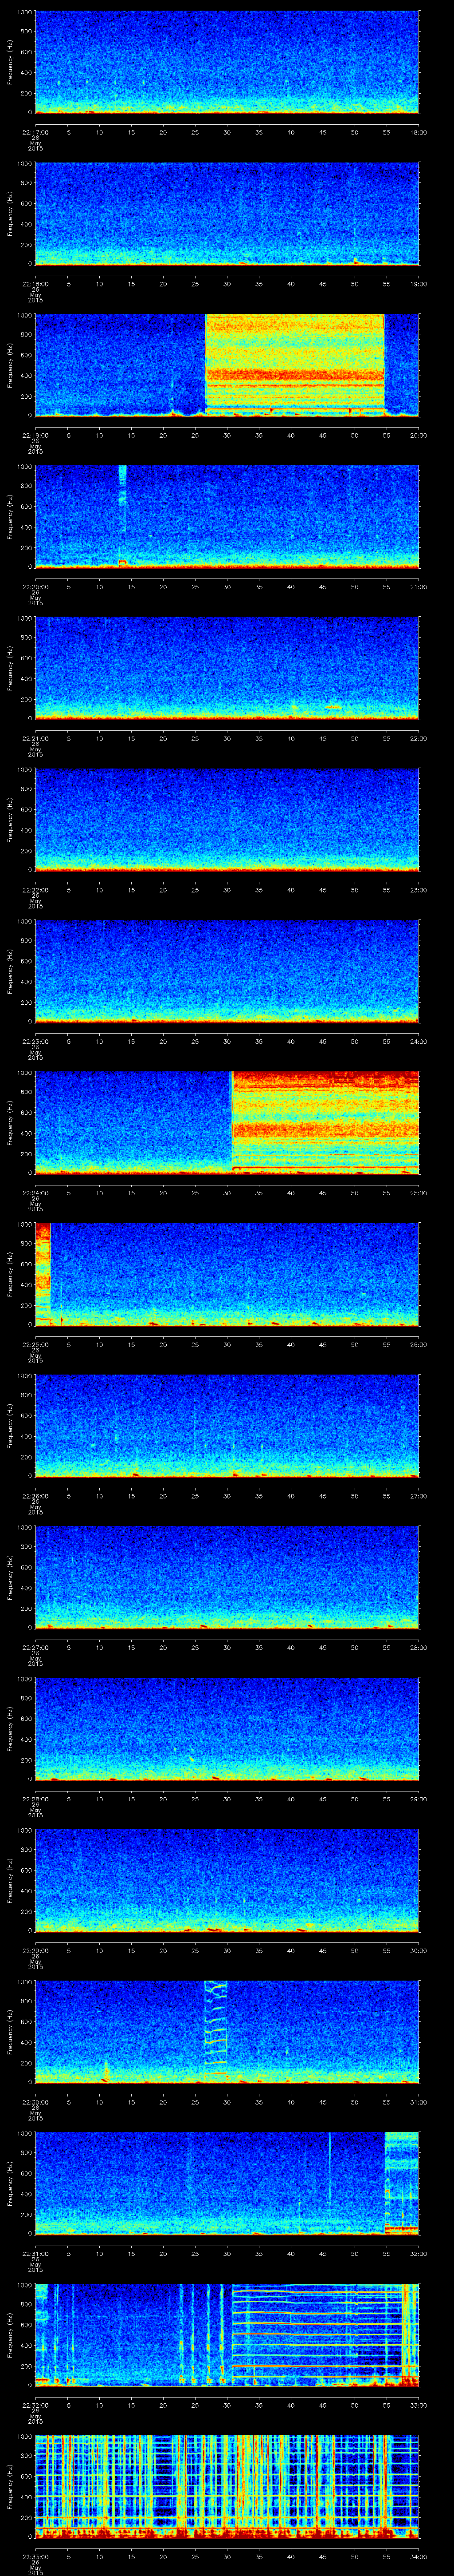The height and width of the screenshot is (2576, 454).
Task: Open the 22:32:00 spectrogram with horizontal tonal lines
Action: click(x=227, y=2335)
